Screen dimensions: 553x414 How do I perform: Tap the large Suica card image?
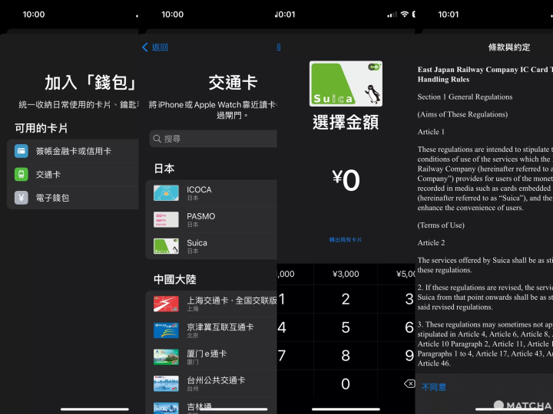(346, 84)
